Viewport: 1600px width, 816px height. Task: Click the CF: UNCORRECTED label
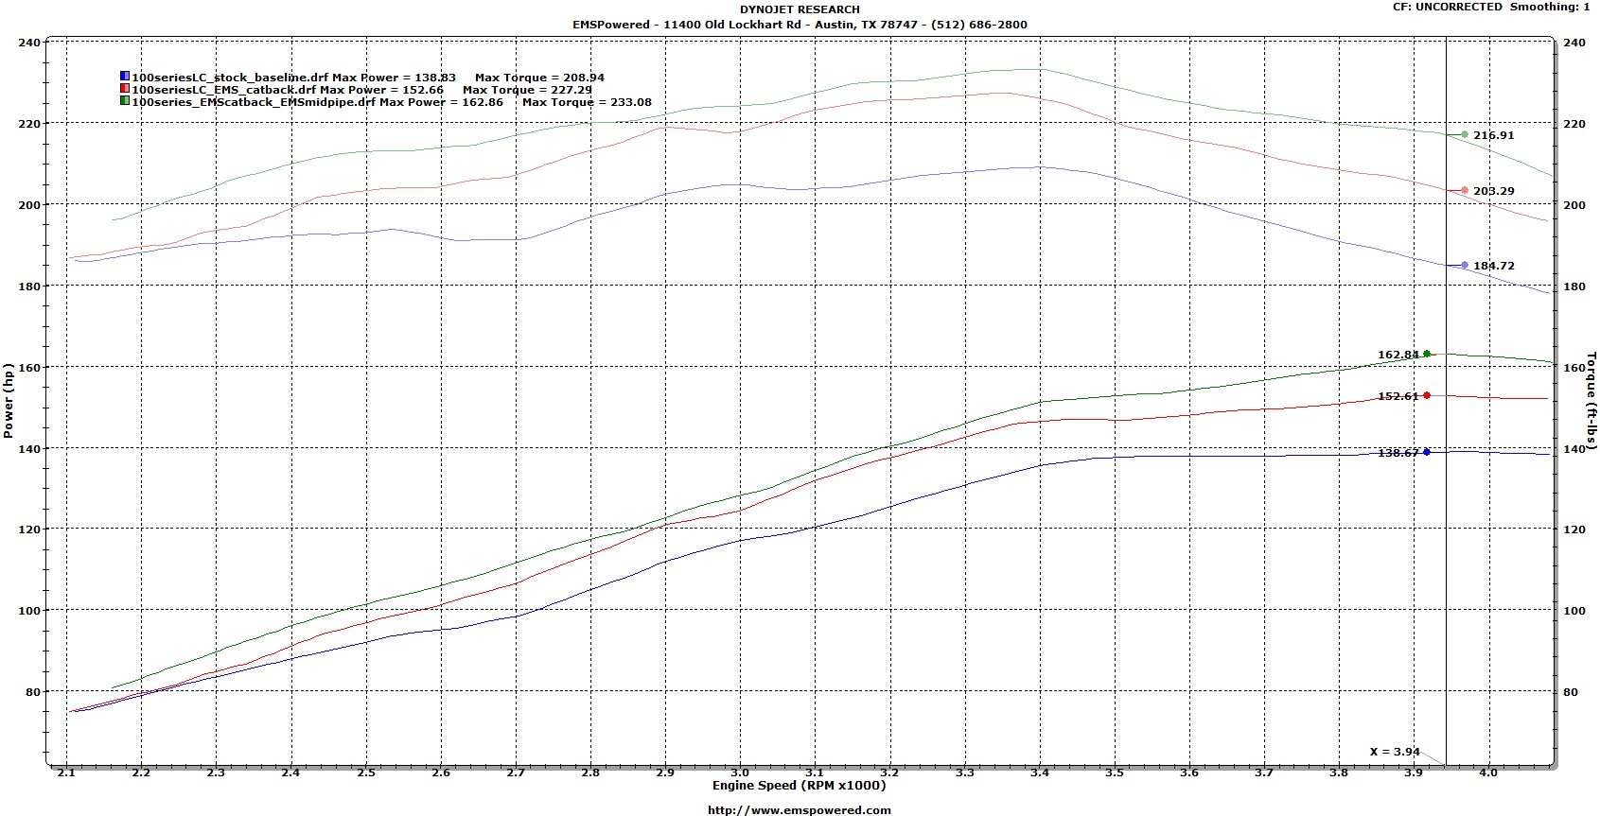[1448, 7]
